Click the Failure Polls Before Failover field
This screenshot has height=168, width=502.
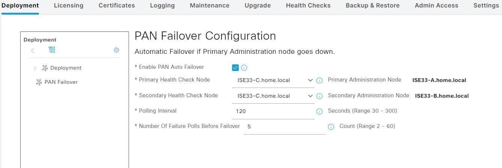coord(285,127)
